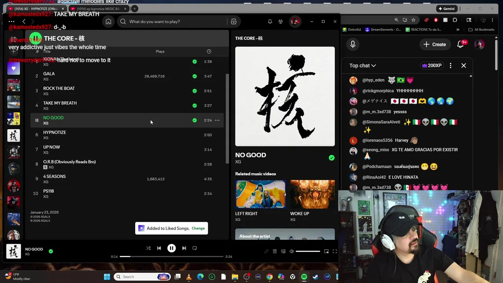503x283 pixels.
Task: Switch to xg hypnotize MUSIC BANK tab
Action: (98, 9)
